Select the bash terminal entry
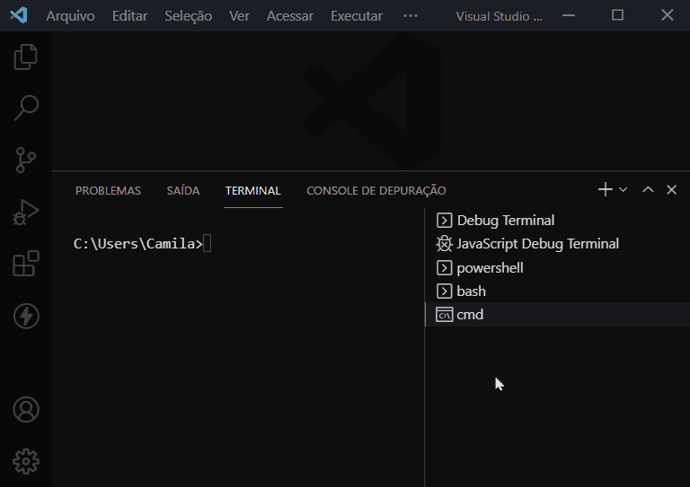Image resolution: width=690 pixels, height=487 pixels. pyautogui.click(x=557, y=291)
